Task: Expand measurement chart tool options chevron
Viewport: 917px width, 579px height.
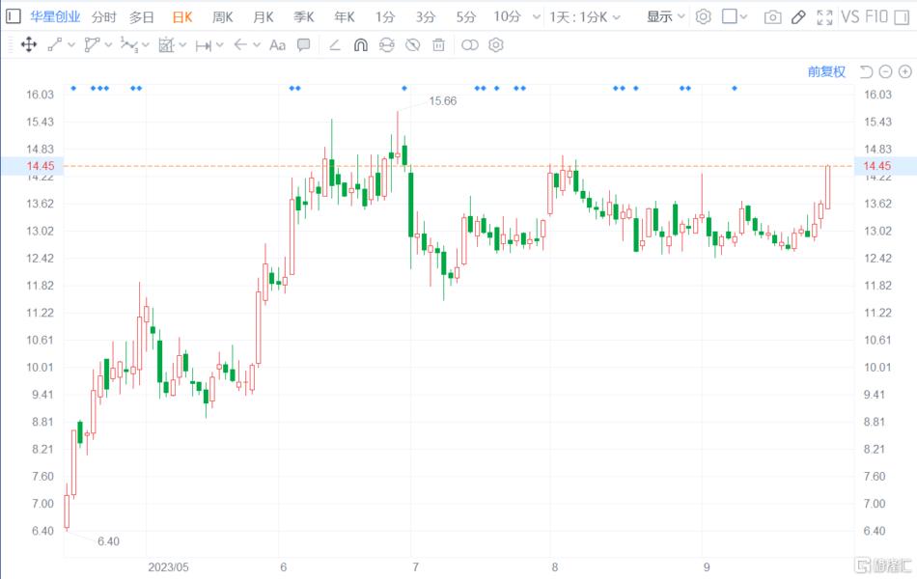Action: coord(182,45)
